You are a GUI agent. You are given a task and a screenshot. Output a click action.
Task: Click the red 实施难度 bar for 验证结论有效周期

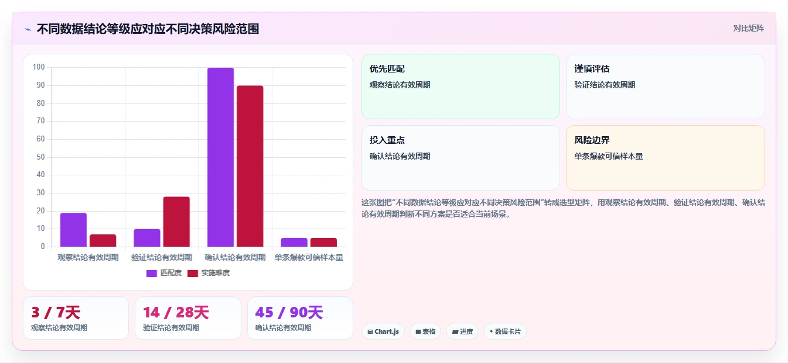(176, 222)
